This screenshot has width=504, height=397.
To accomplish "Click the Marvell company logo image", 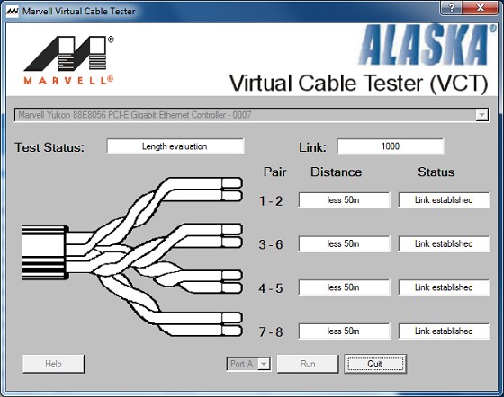I will (68, 60).
